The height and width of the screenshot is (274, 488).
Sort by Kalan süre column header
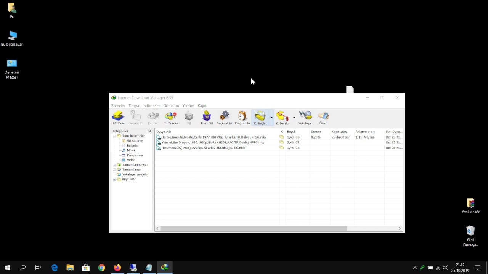click(x=342, y=132)
